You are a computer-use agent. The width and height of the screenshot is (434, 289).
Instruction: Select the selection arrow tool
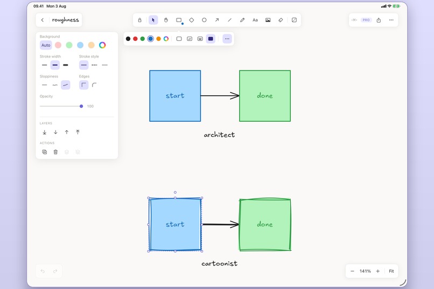pos(153,20)
